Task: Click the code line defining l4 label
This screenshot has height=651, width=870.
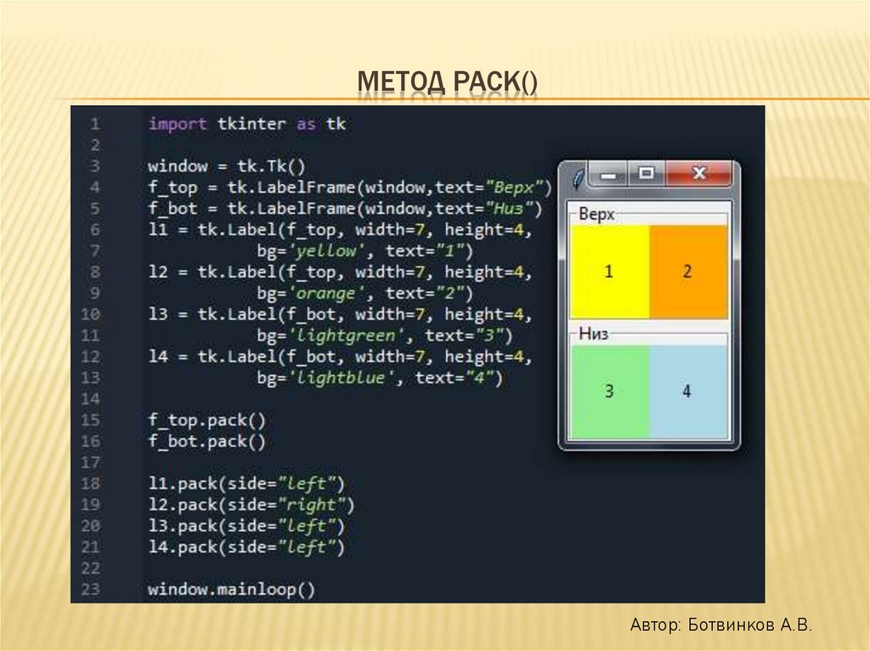Action: pyautogui.click(x=340, y=356)
